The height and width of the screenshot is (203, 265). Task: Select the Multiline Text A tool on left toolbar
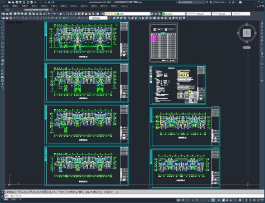click(2, 84)
